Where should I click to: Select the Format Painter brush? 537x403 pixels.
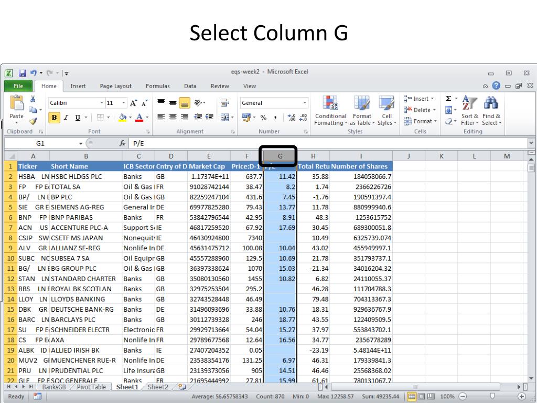[33, 121]
